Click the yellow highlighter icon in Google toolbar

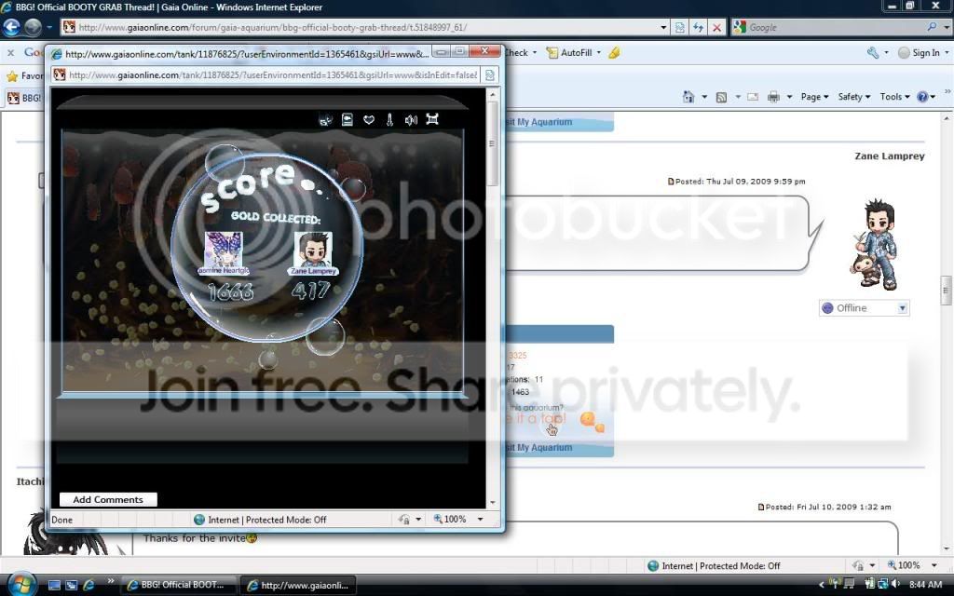tap(614, 53)
